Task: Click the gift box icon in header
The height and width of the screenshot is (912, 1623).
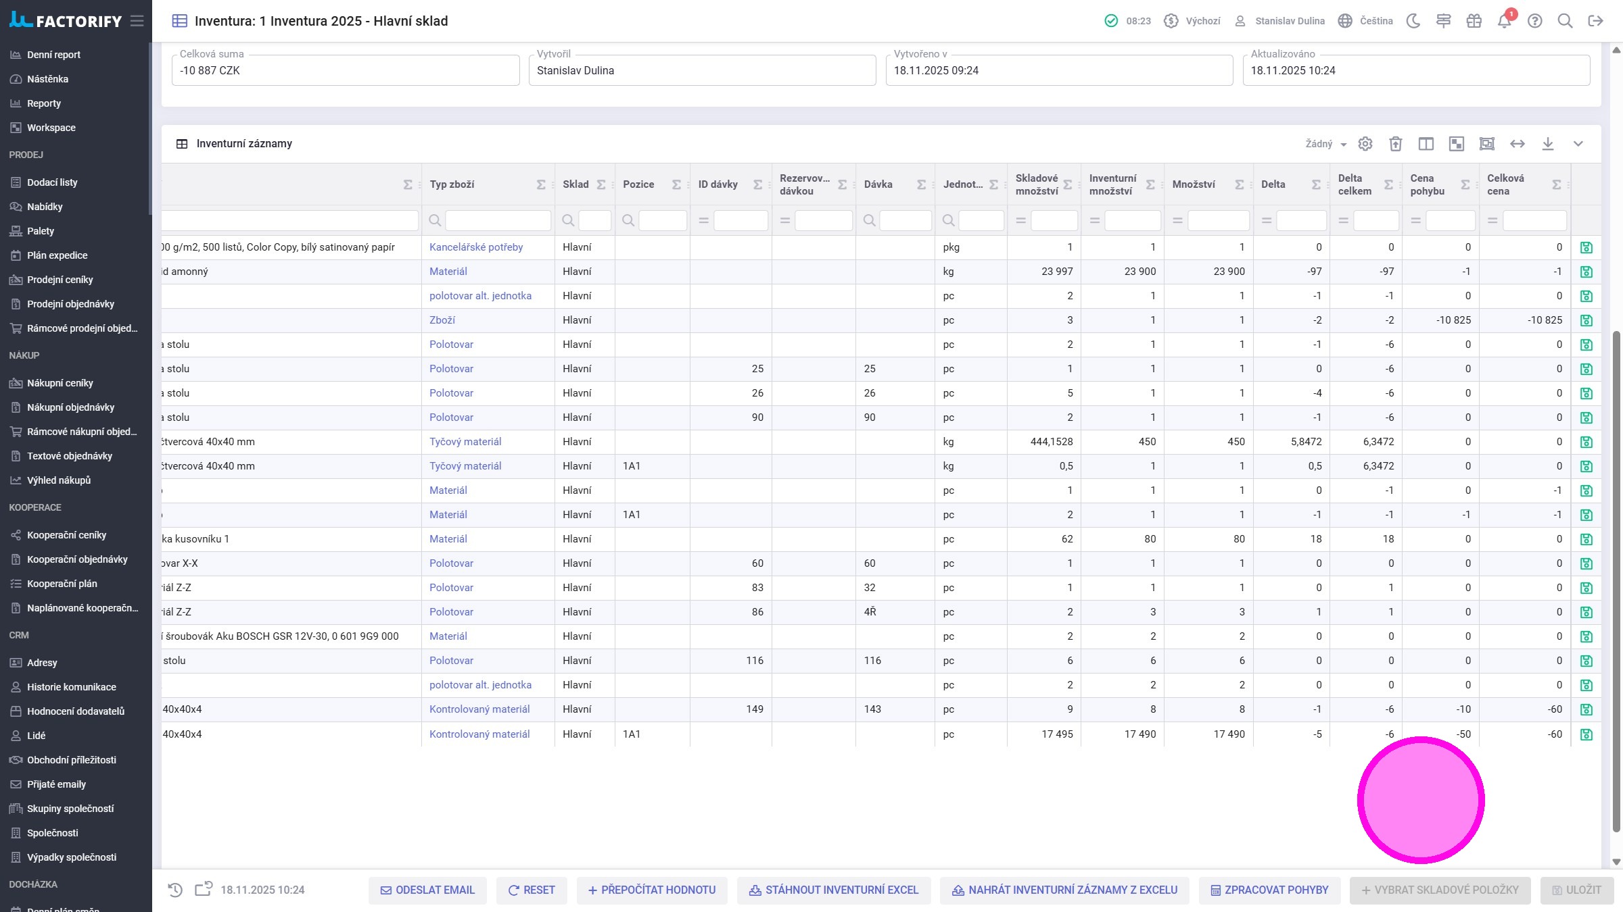Action: pos(1474,21)
